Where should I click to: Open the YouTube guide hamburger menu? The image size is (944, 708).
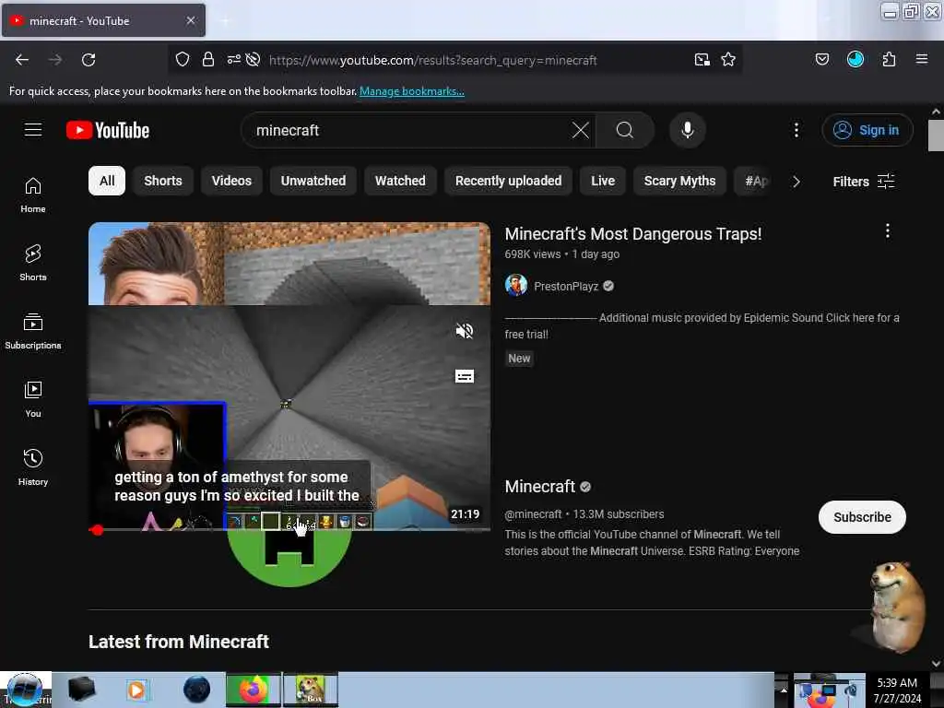(x=33, y=129)
